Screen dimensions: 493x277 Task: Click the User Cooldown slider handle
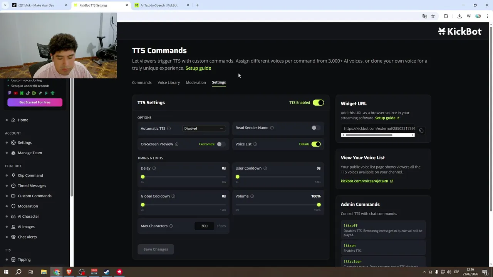click(x=238, y=177)
